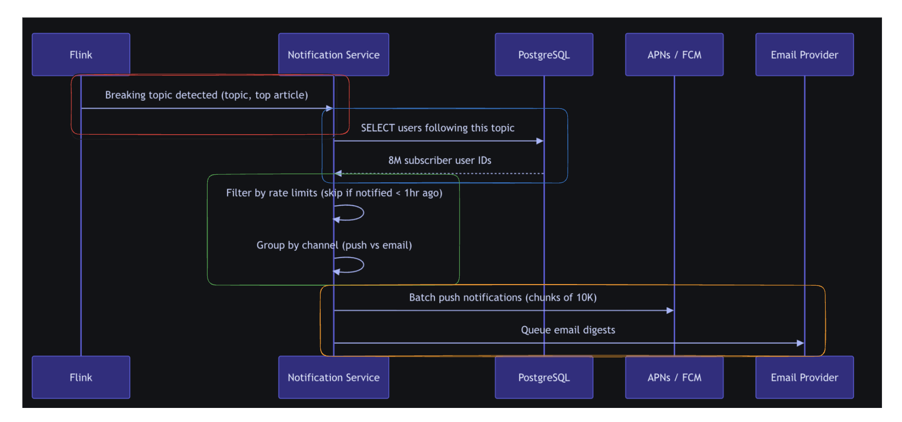This screenshot has height=422, width=902.
Task: Select the '8M subscriber user IDs' reply label
Action: (440, 160)
